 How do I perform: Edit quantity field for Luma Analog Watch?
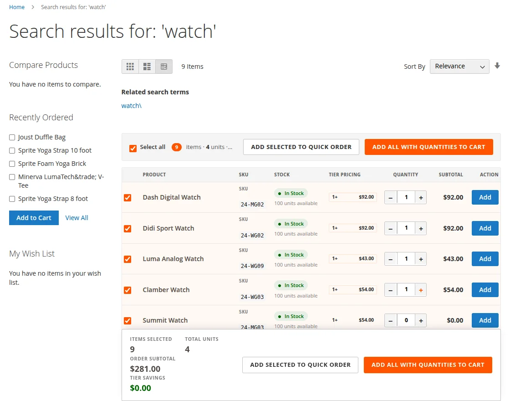coord(406,259)
